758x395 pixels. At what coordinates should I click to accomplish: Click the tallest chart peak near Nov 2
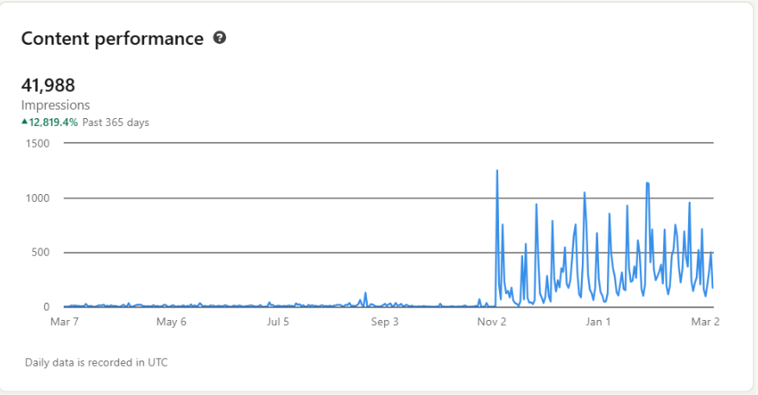click(x=497, y=171)
